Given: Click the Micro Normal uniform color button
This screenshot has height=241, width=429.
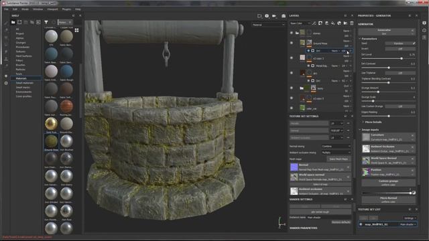Looking at the screenshot, I should (389, 199).
